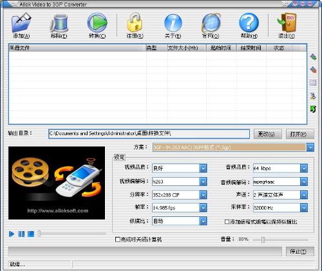The height and width of the screenshot is (271, 322).
Task: Click the 就绪... status bar text
Action: click(17, 265)
